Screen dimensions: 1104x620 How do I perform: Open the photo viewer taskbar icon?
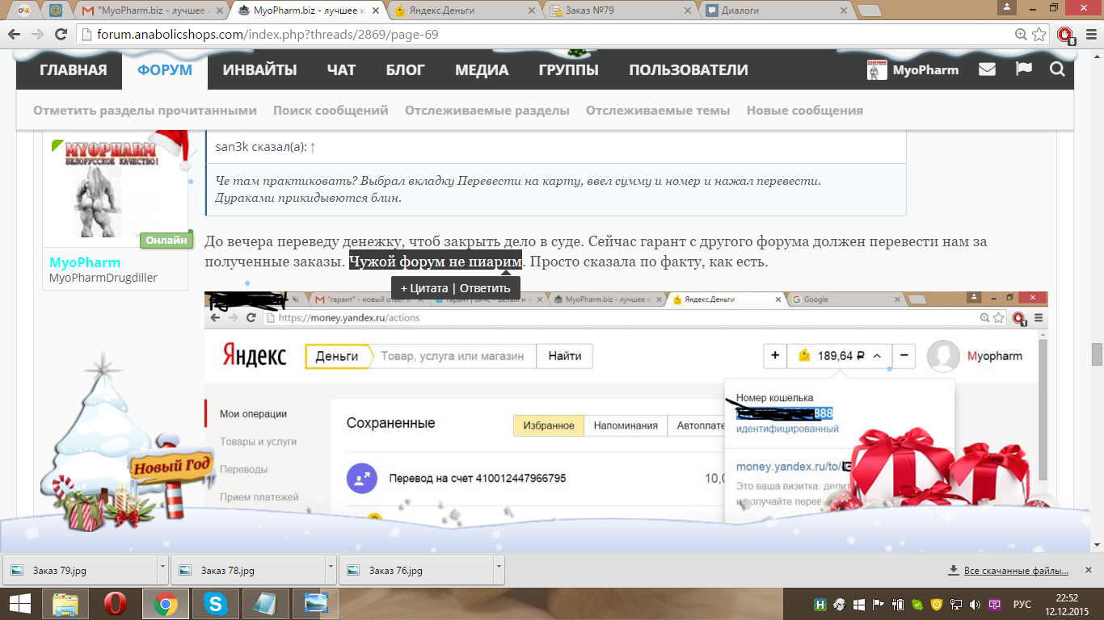pyautogui.click(x=314, y=604)
